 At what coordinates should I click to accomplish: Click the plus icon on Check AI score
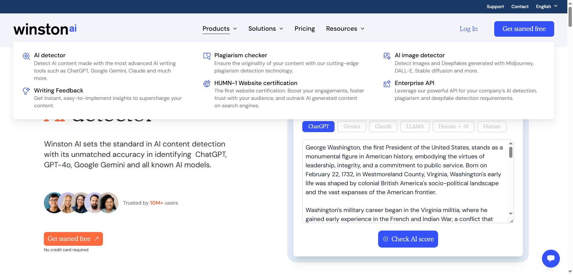386,239
